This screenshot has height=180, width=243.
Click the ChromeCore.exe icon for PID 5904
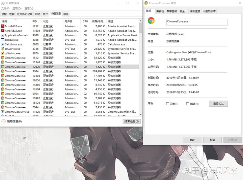click(x=2, y=94)
